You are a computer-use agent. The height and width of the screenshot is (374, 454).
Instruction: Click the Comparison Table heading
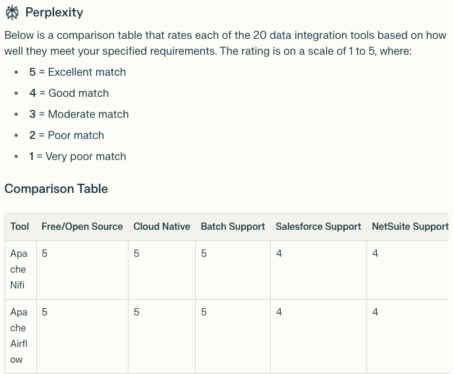pyautogui.click(x=56, y=188)
